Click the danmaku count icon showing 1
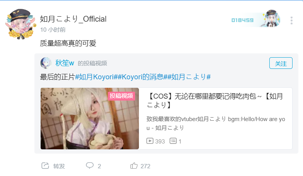303x176 pixels. tap(173, 141)
